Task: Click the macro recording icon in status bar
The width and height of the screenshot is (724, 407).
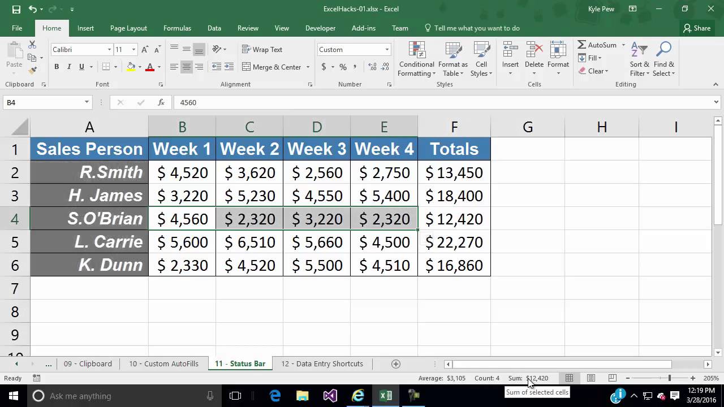Action: [x=36, y=378]
